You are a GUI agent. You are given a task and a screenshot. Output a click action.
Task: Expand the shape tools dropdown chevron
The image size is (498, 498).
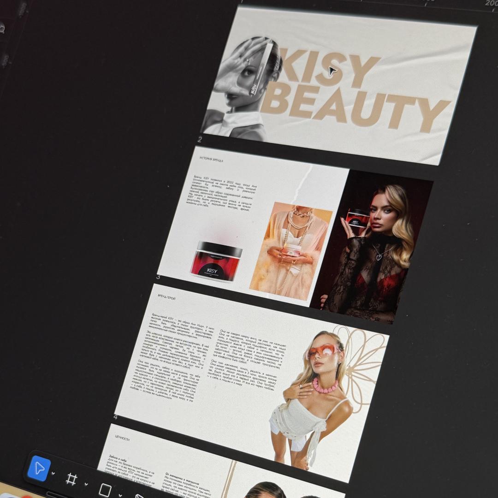coord(120,495)
